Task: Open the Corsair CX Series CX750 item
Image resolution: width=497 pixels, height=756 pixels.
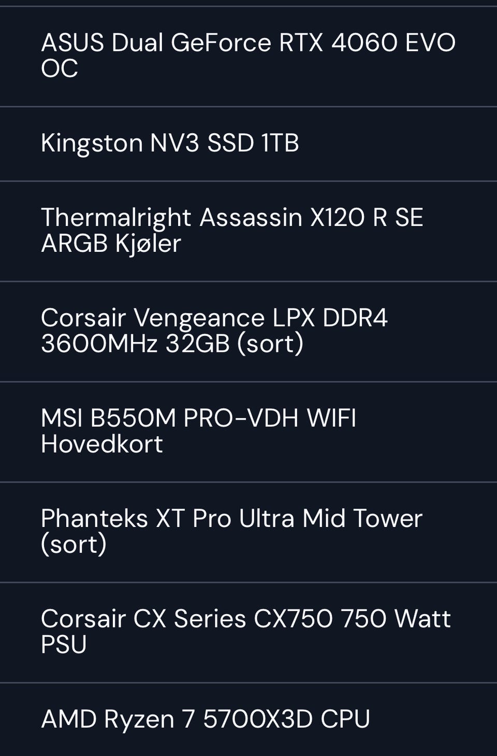Action: [248, 632]
